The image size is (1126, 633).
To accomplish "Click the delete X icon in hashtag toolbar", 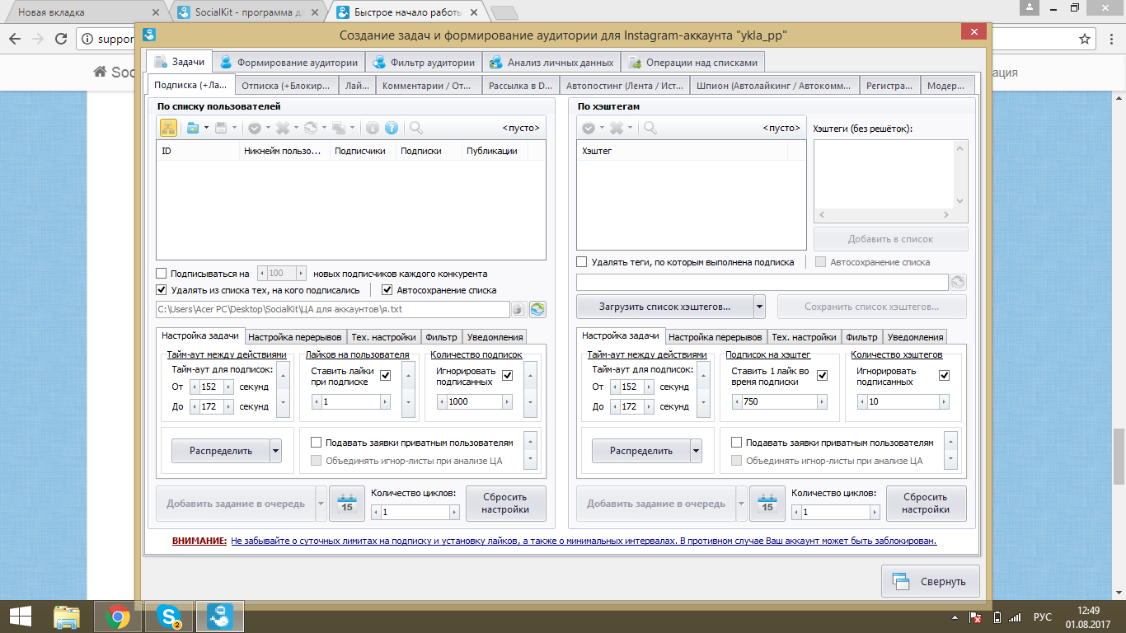I will click(617, 128).
